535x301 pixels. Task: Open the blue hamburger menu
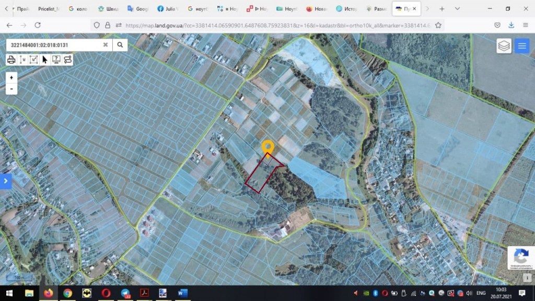click(x=521, y=46)
